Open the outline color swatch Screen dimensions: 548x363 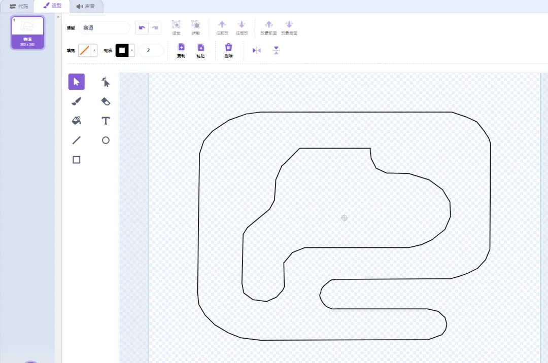[122, 50]
